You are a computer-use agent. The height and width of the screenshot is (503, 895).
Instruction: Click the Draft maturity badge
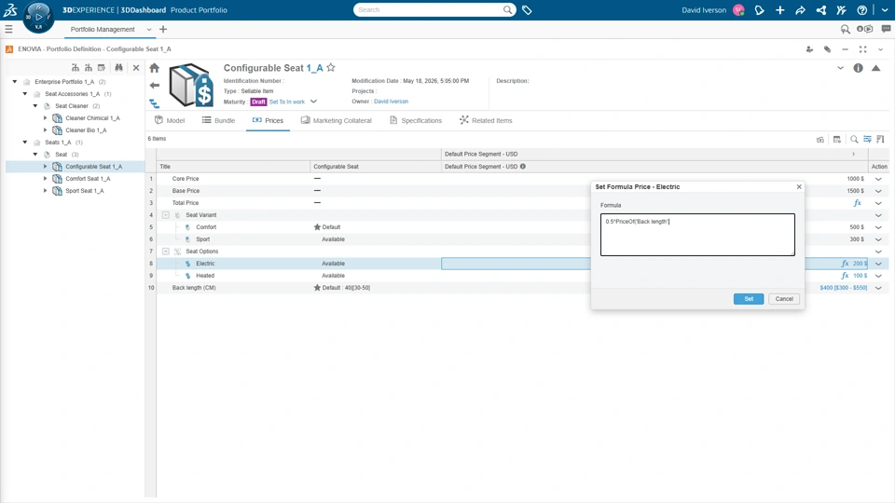[258, 102]
